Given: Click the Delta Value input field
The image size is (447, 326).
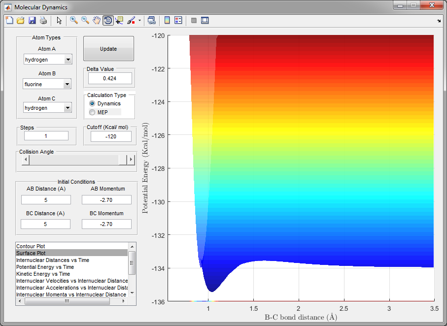Looking at the screenshot, I should 110,78.
